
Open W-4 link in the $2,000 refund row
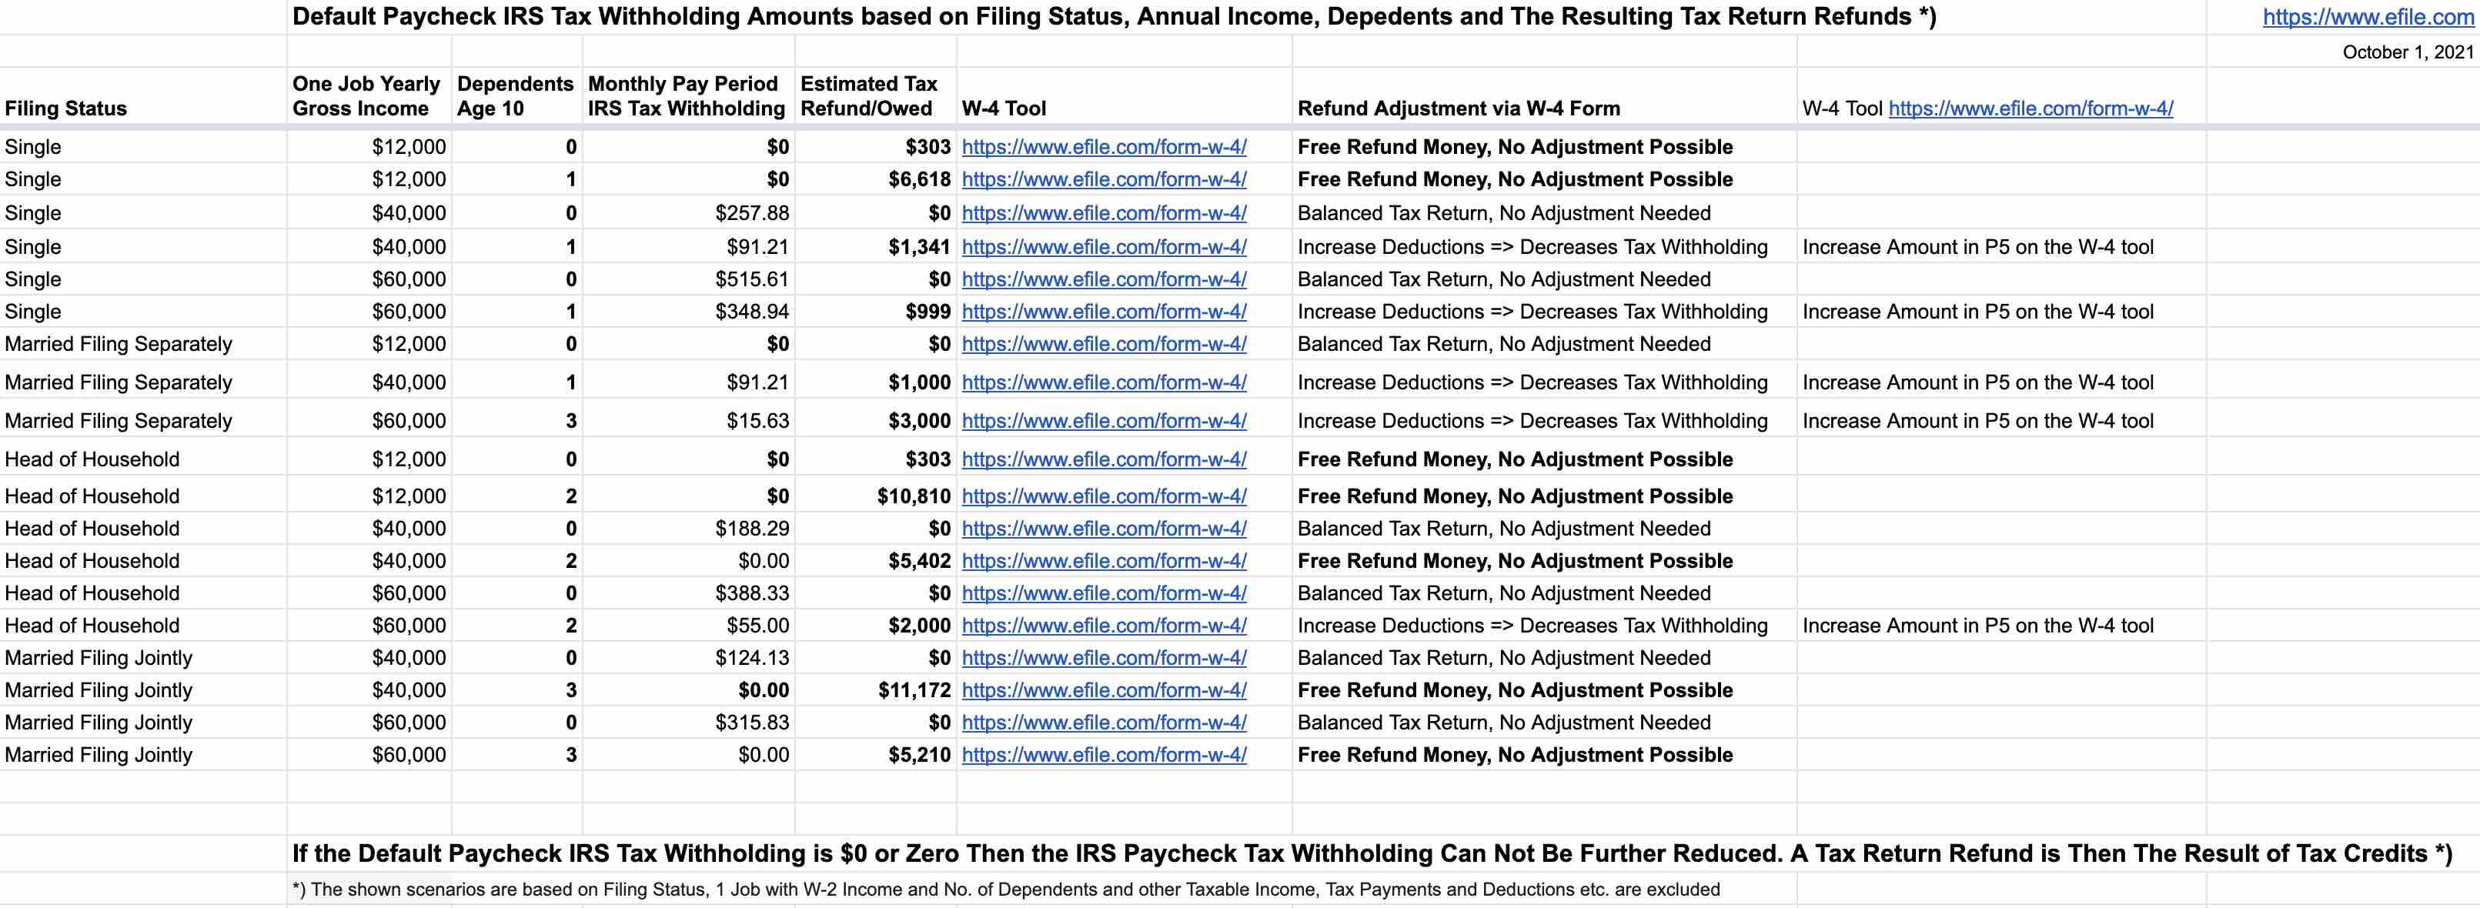coord(1105,626)
